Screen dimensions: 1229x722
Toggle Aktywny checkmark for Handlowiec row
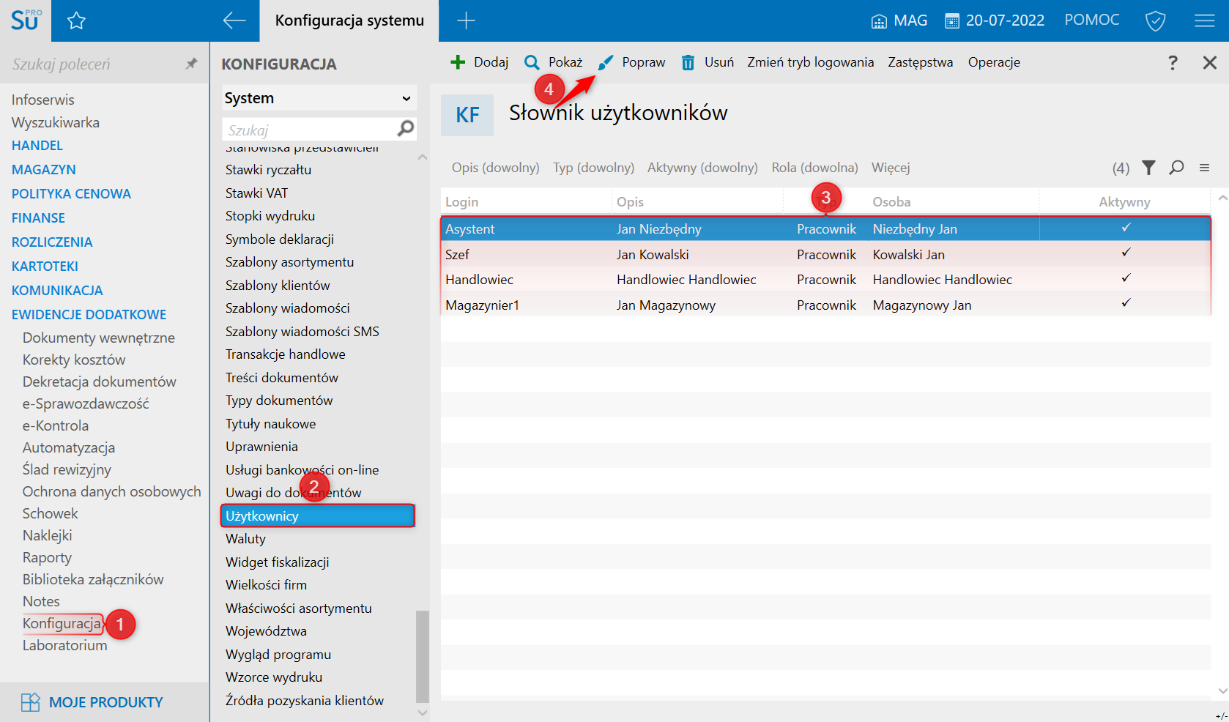click(x=1126, y=278)
